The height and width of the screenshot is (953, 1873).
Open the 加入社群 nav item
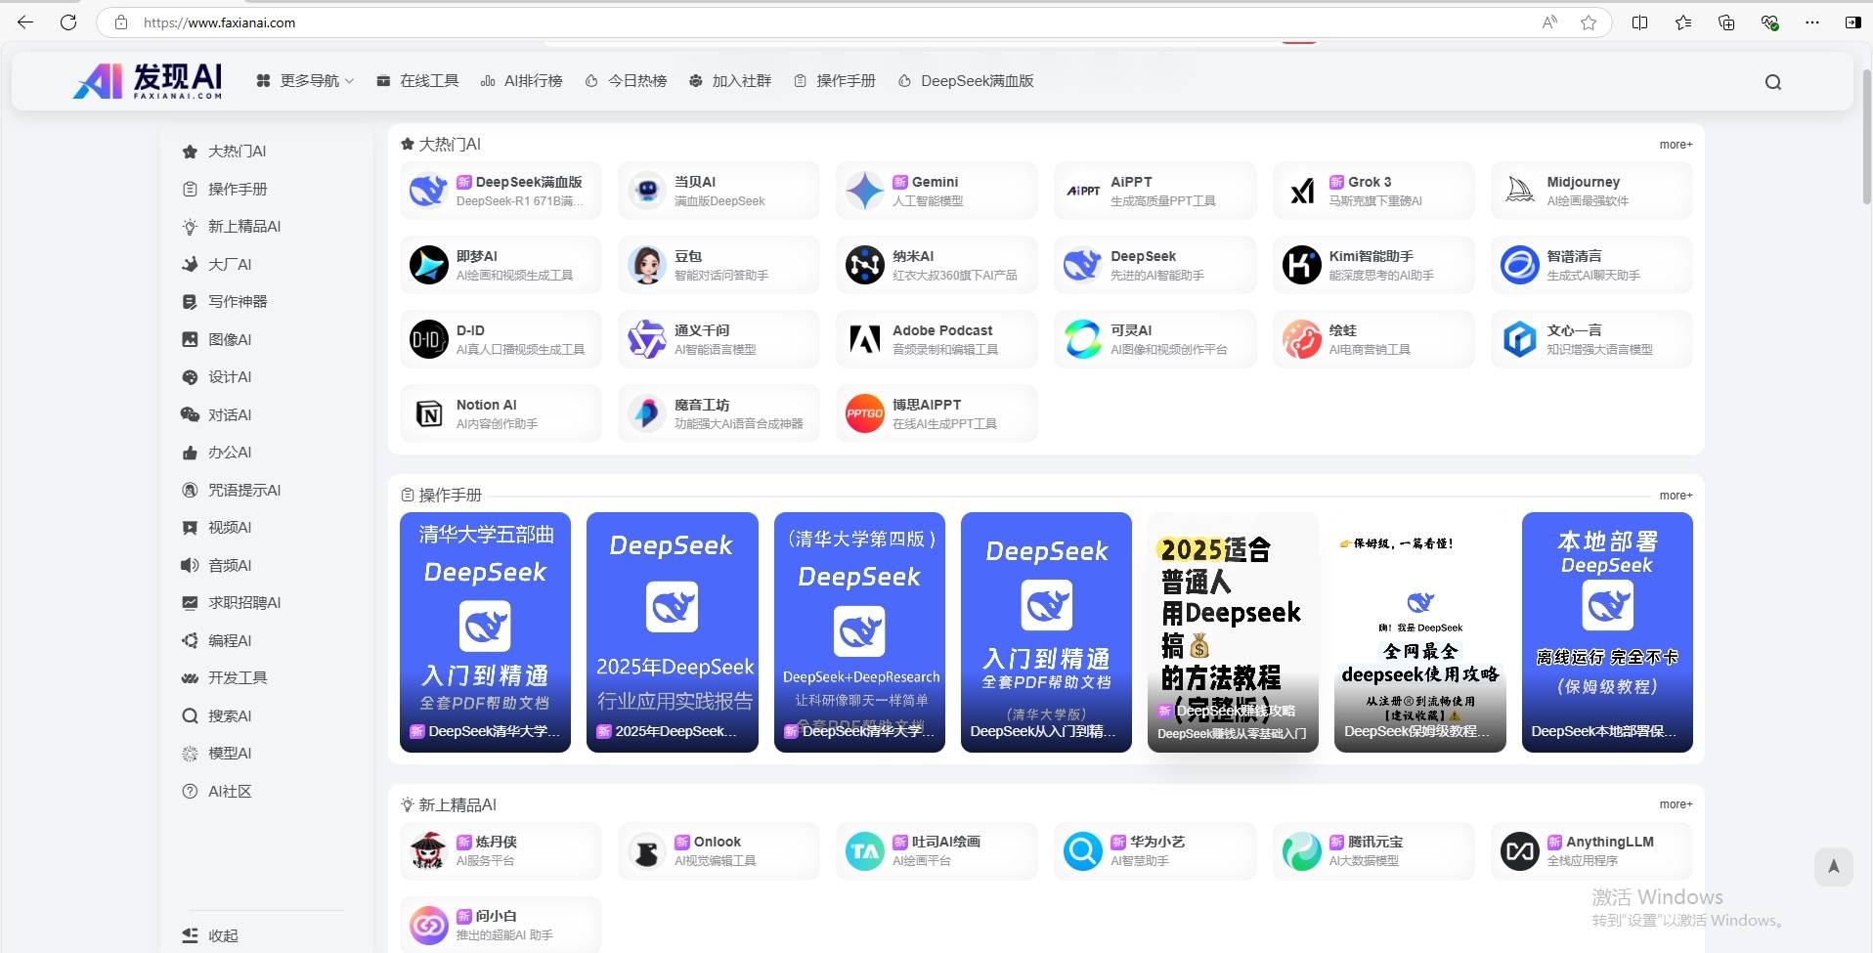pyautogui.click(x=730, y=81)
